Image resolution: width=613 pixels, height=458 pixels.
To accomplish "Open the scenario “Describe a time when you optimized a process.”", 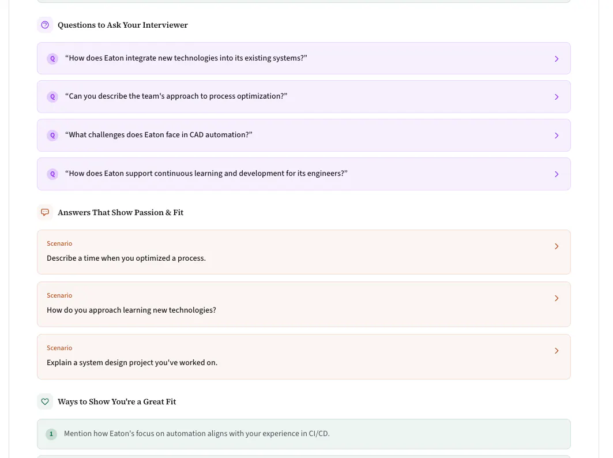I will [304, 252].
